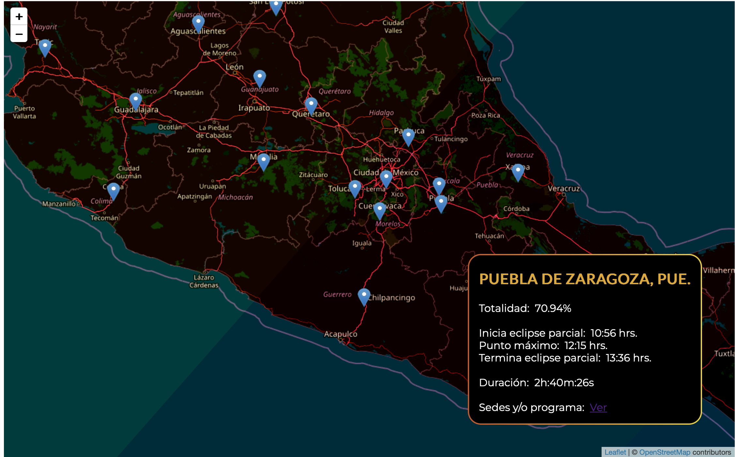Select the map marker at Puebla city
The width and height of the screenshot is (735, 457).
[441, 204]
